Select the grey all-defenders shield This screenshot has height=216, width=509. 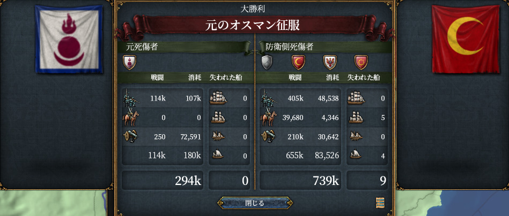pos(267,62)
